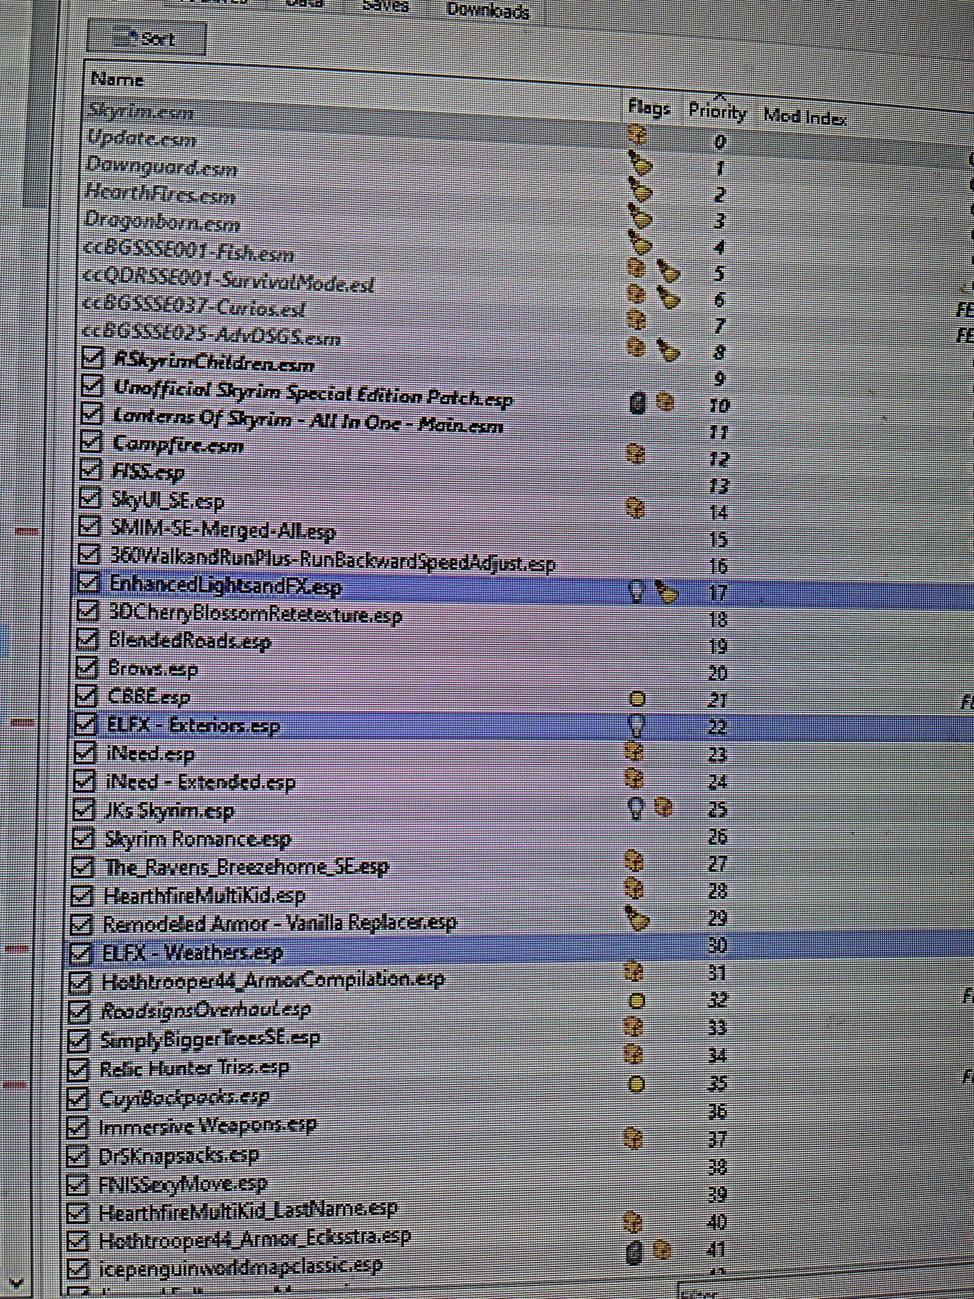The height and width of the screenshot is (1299, 974).
Task: Click the INI flag icon for Unofficial Skyrim Patch
Action: (x=638, y=403)
